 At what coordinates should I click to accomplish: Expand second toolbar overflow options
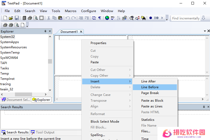(27, 25)
